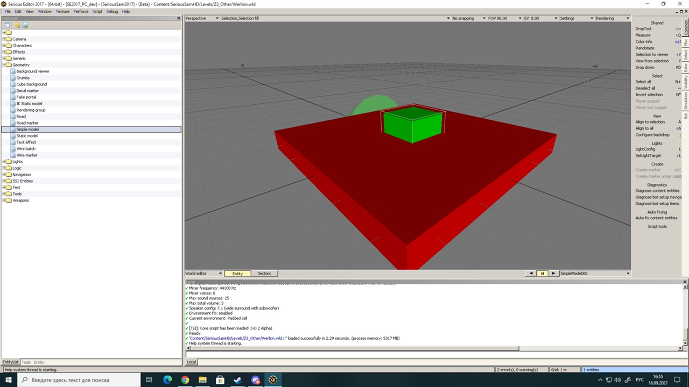Open the Werlion.wld file link icon in log
Viewport: 689px width, 387px height.
click(285, 338)
